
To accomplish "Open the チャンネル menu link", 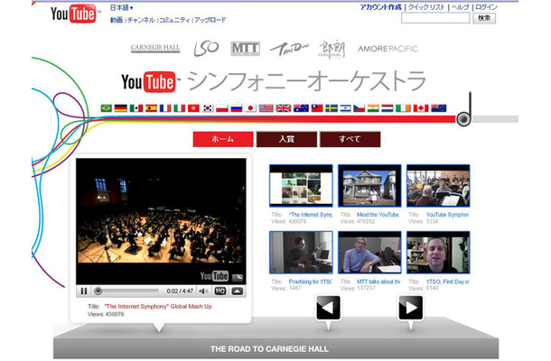I will [141, 20].
